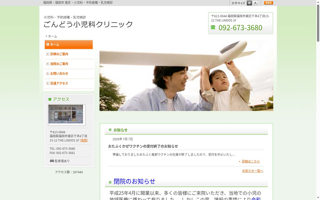Viewport: 320px width, 200px height.
Task: Click the father and child airplane banner
Action: (186, 75)
